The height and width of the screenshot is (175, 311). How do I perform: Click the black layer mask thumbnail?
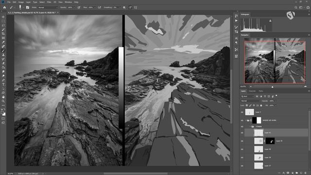[270, 141]
